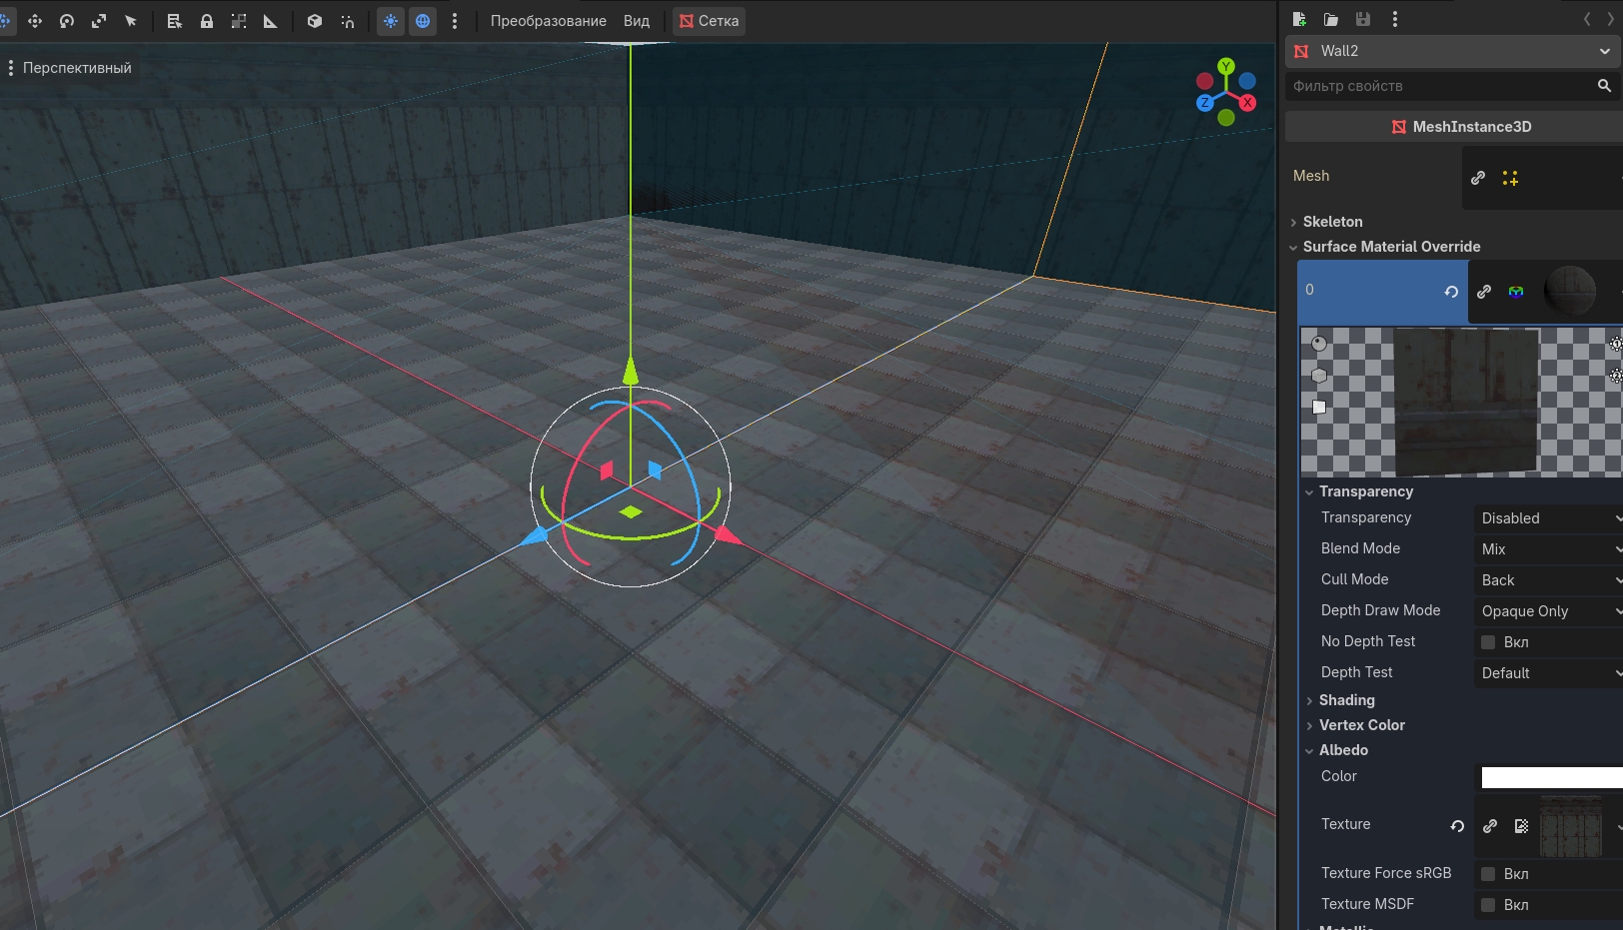1623x930 pixels.
Task: Create a new resource in Inspector
Action: (1299, 19)
